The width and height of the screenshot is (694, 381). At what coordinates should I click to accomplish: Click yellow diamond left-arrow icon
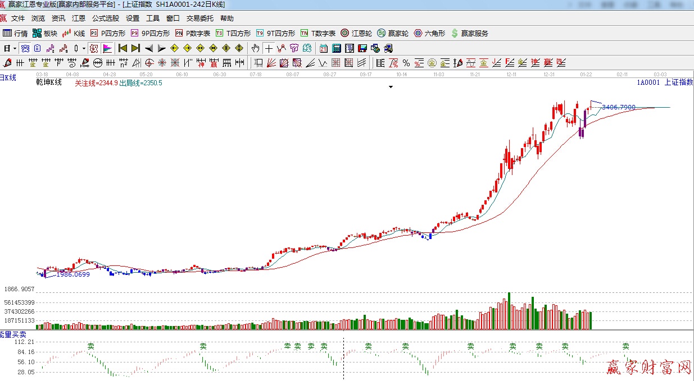[174, 48]
